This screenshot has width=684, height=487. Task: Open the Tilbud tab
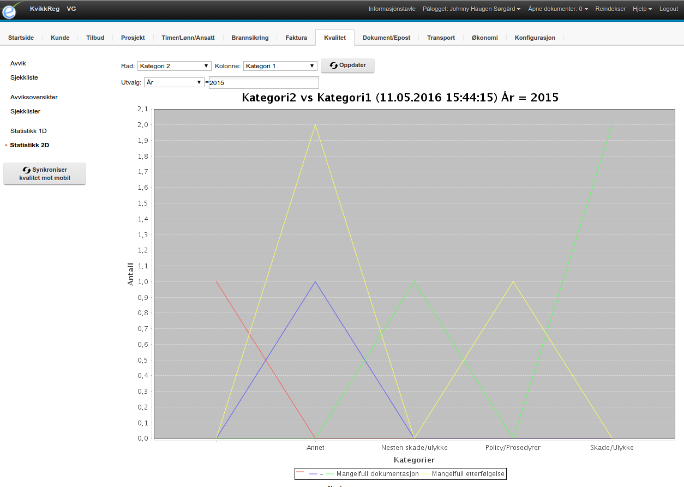tap(95, 38)
